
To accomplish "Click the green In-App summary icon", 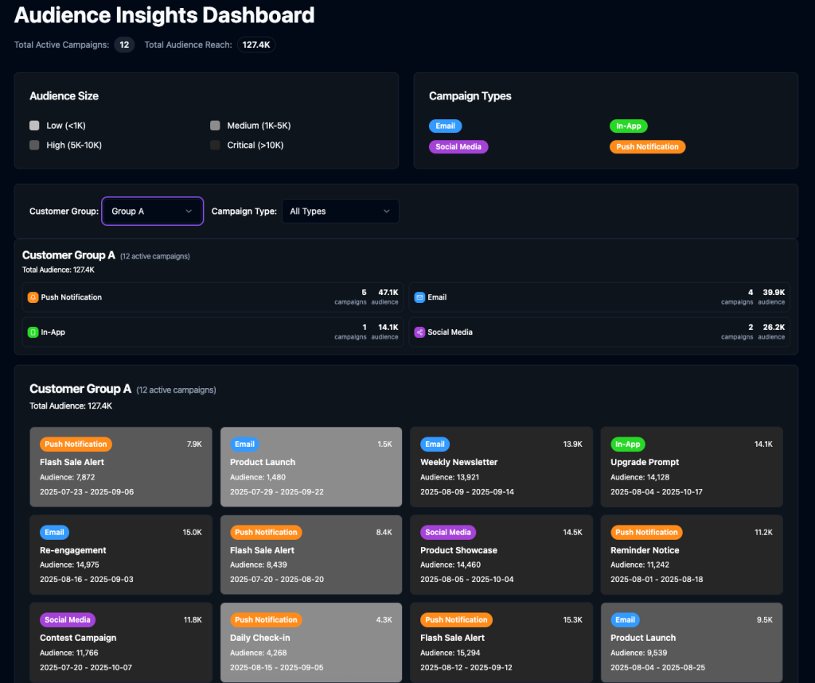I will [x=33, y=332].
